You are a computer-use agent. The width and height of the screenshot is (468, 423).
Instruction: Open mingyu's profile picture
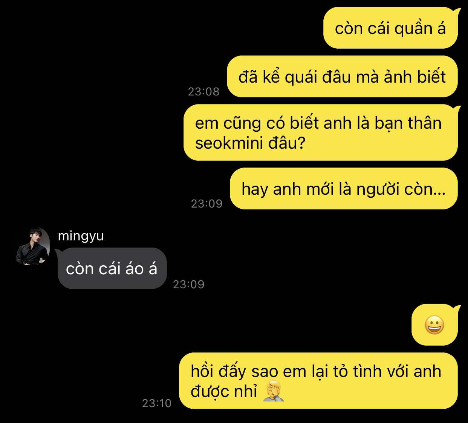[33, 247]
